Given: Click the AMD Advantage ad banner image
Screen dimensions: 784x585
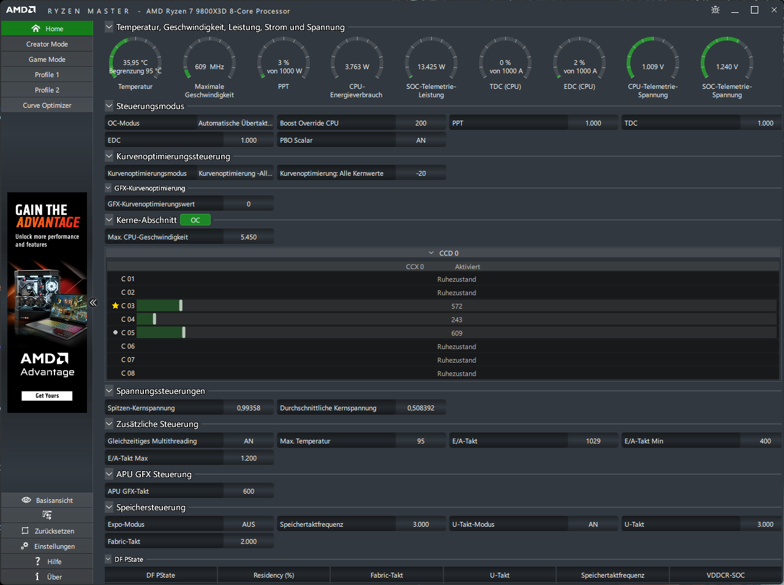Looking at the screenshot, I should 47,303.
